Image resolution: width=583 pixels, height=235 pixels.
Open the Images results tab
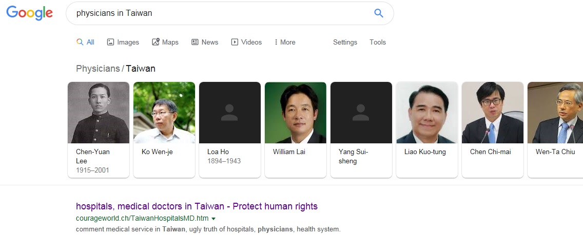123,42
